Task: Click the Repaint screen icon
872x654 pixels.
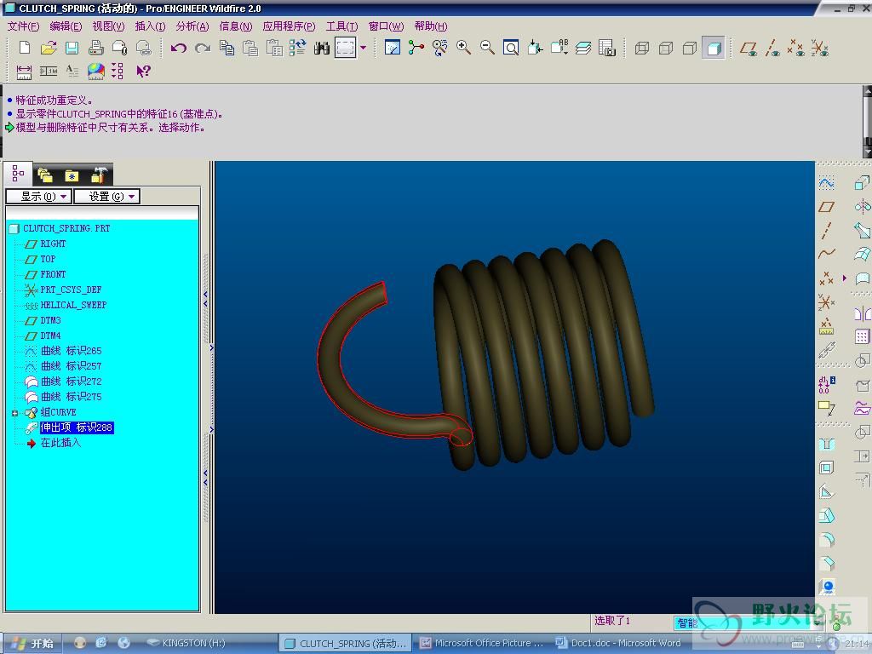Action: point(393,48)
